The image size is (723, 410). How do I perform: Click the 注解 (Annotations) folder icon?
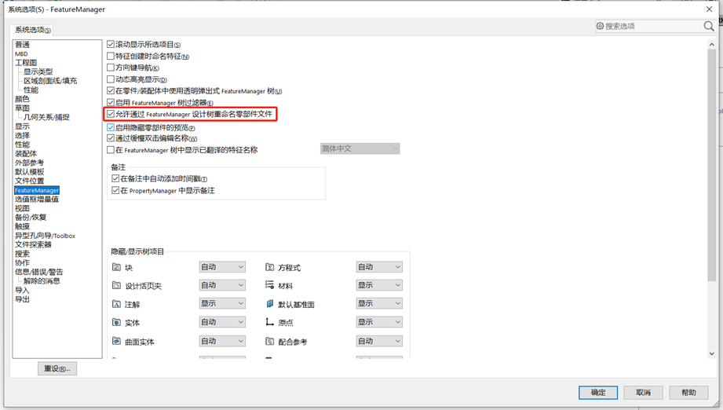pos(116,304)
